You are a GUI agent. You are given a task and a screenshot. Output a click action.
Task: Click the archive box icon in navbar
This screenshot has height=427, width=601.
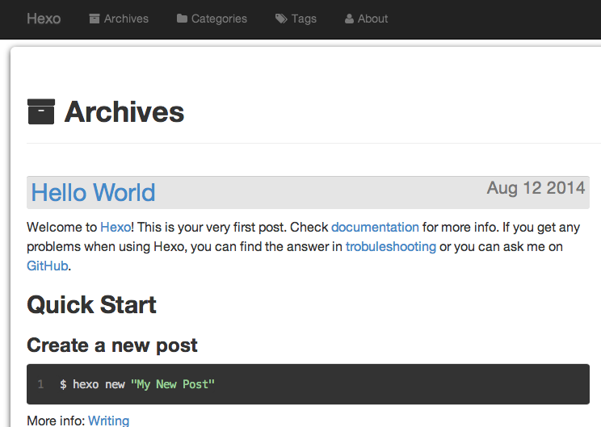point(95,19)
